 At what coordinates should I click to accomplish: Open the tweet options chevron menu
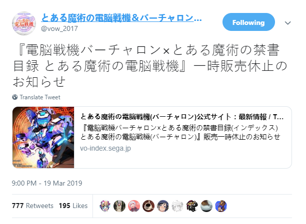[x=287, y=23]
